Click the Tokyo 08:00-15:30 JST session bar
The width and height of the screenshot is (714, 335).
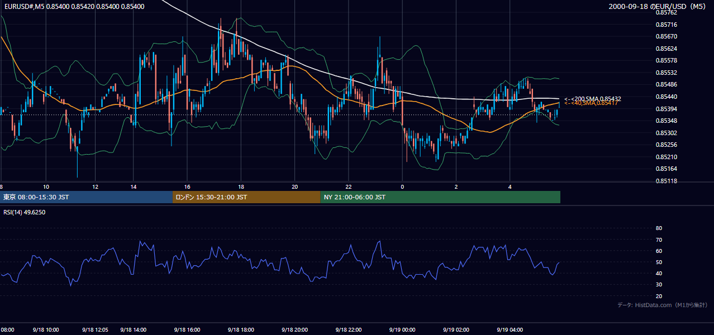tap(86, 197)
